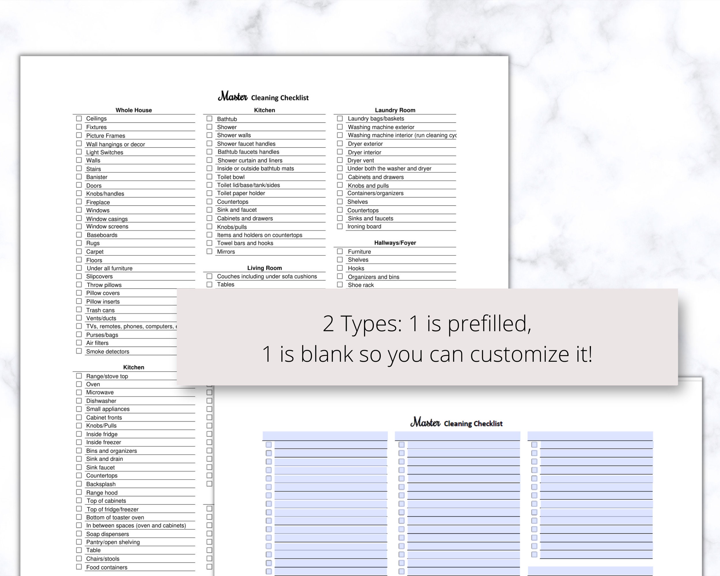Screen dimensions: 720x576
Task: Check the Shoe rack checkbox
Action: pos(340,285)
